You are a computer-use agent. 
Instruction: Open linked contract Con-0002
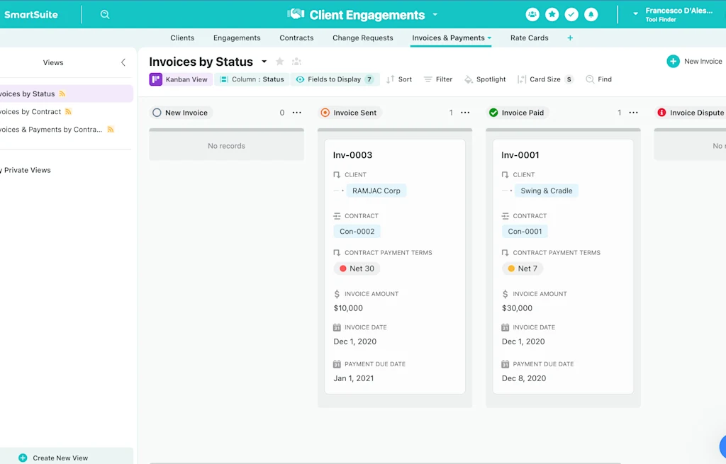point(357,232)
